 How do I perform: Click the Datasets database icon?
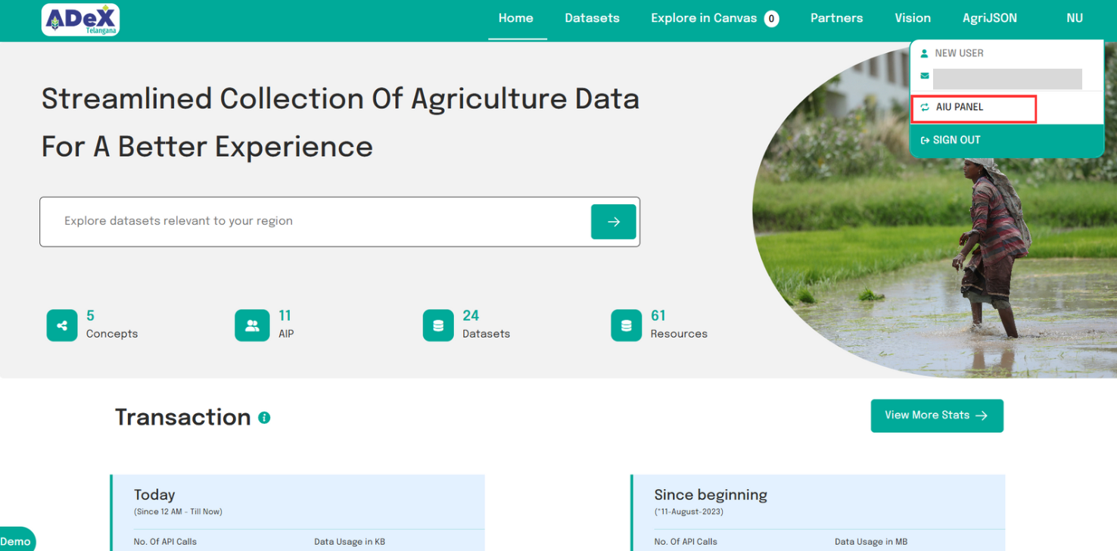point(438,325)
